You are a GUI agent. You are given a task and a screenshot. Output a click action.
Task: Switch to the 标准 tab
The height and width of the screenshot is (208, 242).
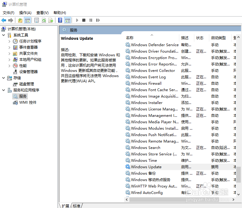(76, 206)
